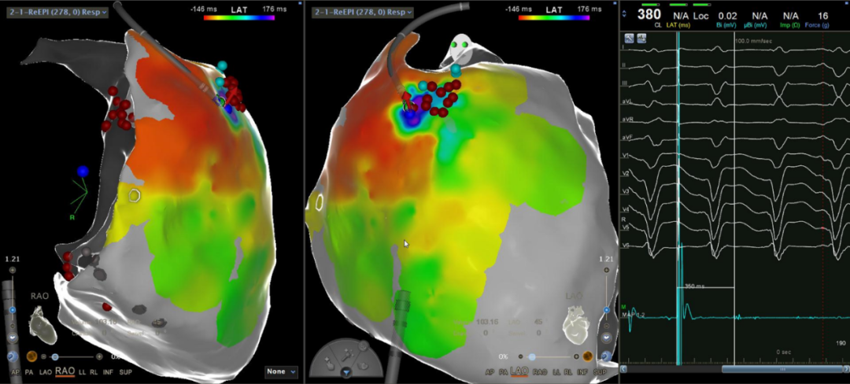Collapse right viewer controls with chevron button

[x=607, y=338]
